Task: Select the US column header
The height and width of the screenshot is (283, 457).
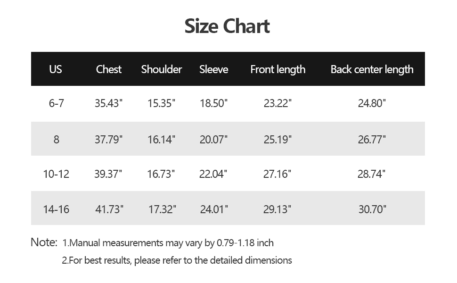Action: pyautogui.click(x=56, y=69)
